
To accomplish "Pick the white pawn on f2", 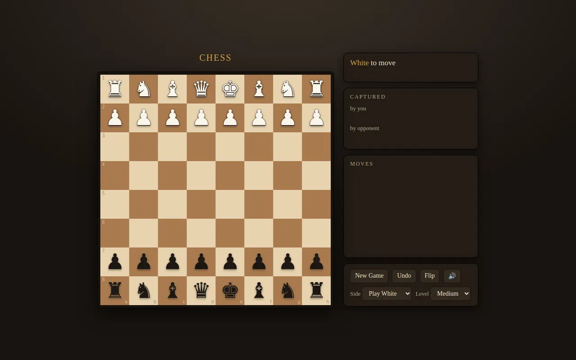I will [x=259, y=118].
